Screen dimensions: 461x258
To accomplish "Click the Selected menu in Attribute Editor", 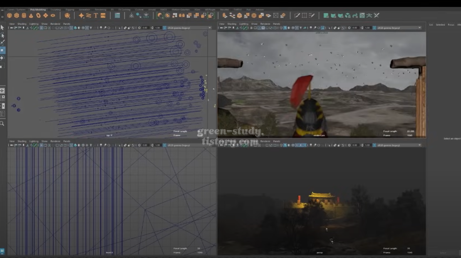I will pyautogui.click(x=440, y=25).
